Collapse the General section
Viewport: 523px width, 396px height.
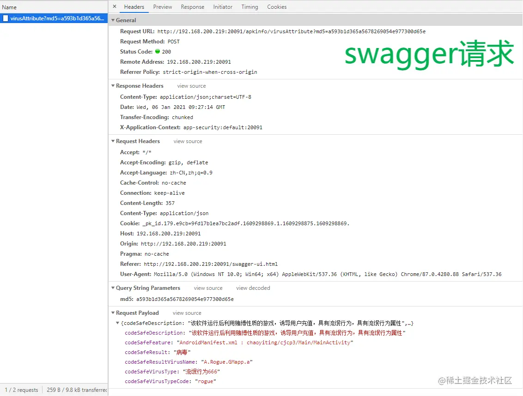112,20
